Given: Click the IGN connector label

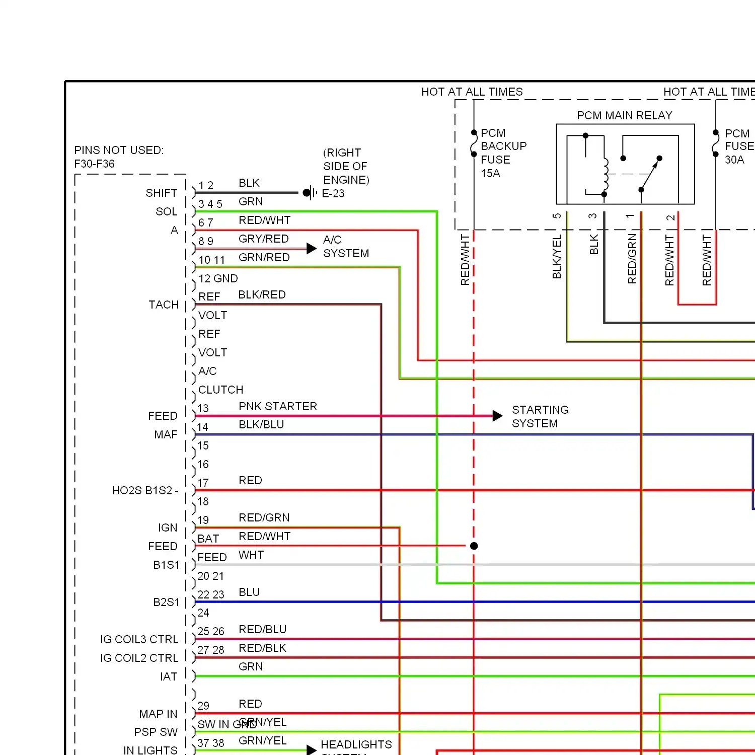Looking at the screenshot, I should tap(168, 527).
